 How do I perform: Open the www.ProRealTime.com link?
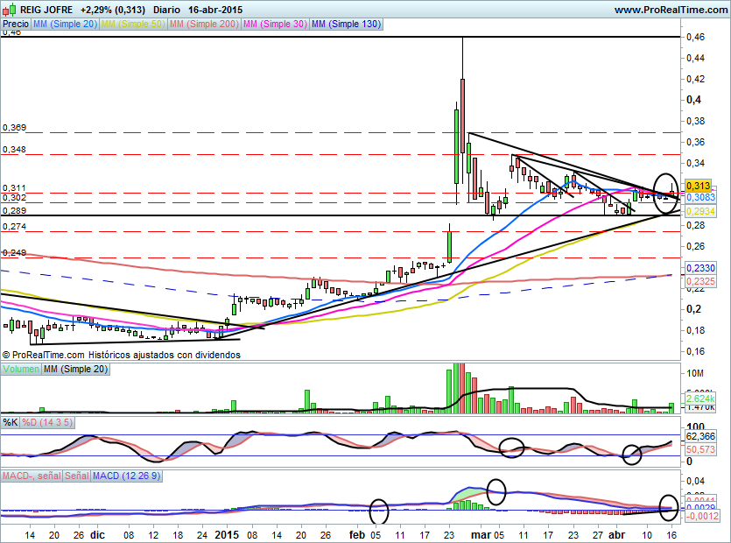(x=670, y=10)
